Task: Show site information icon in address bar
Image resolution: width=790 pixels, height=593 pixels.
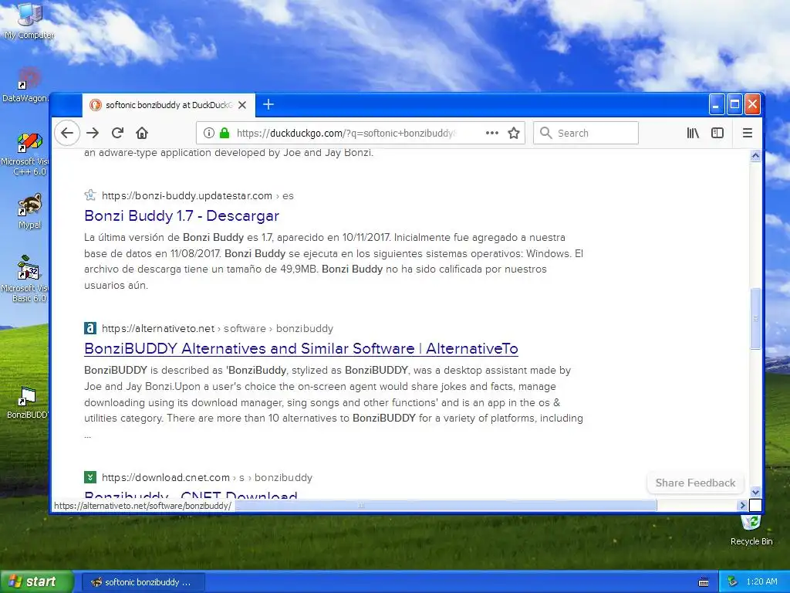Action: point(208,133)
